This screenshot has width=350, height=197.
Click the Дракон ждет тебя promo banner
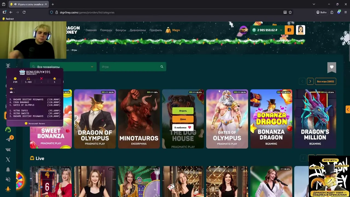(x=329, y=177)
